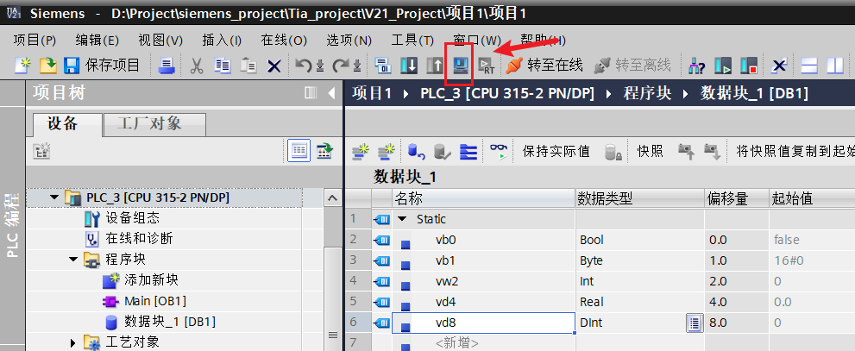
Task: Print using the toolbar printer icon
Action: tap(167, 66)
